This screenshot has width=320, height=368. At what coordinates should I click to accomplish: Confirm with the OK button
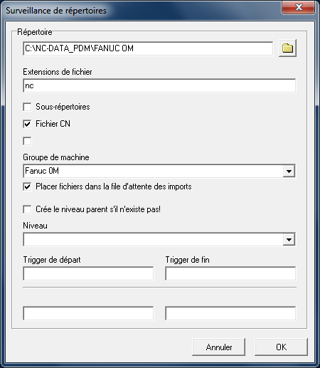[281, 347]
